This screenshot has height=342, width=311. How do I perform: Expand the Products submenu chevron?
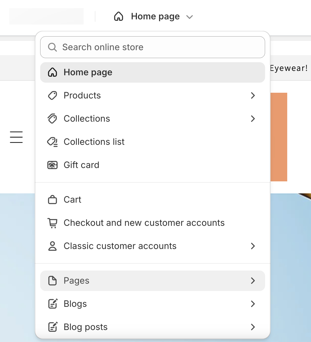click(253, 95)
